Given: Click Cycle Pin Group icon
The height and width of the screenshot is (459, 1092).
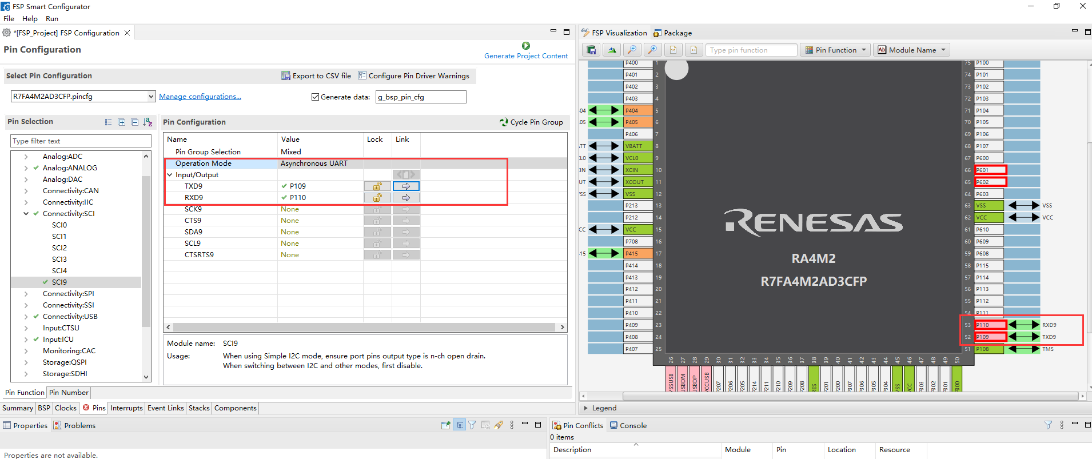Looking at the screenshot, I should [x=504, y=122].
